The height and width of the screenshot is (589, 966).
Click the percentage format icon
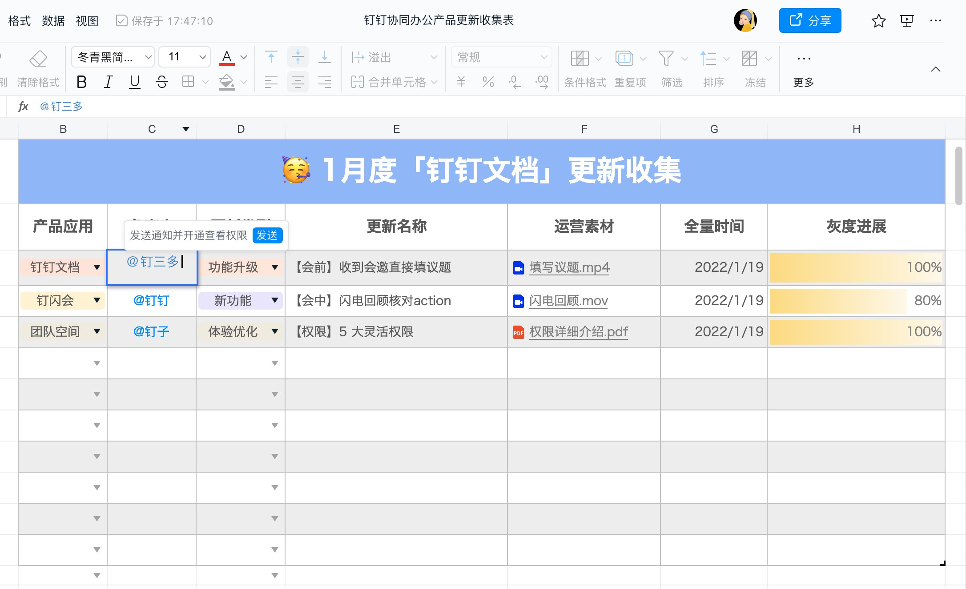(x=488, y=82)
